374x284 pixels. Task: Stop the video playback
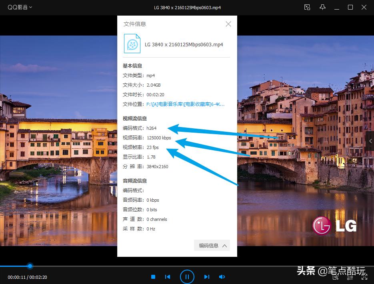153,277
